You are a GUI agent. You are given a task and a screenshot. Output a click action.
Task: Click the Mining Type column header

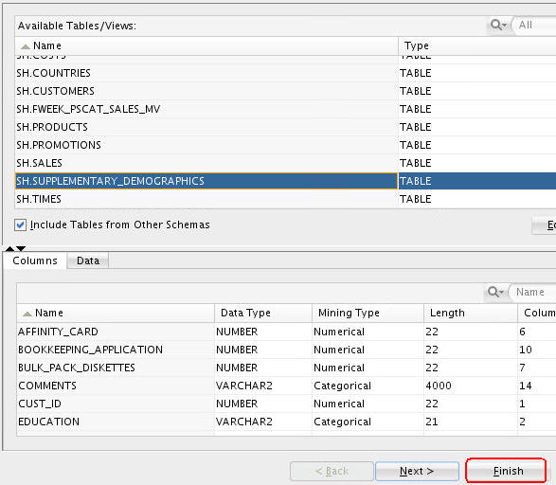[x=368, y=313]
